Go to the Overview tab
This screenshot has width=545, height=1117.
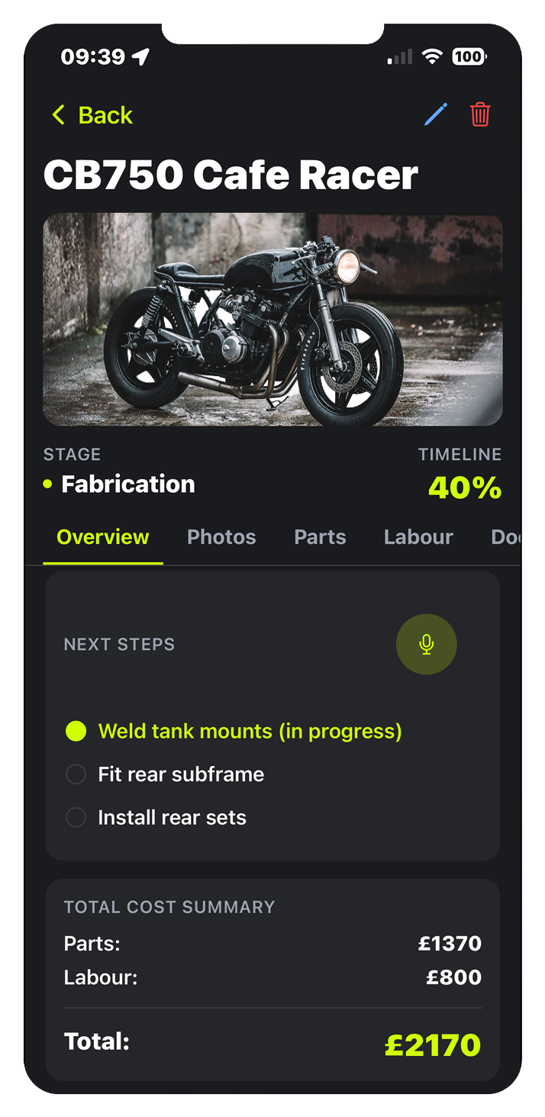click(103, 537)
